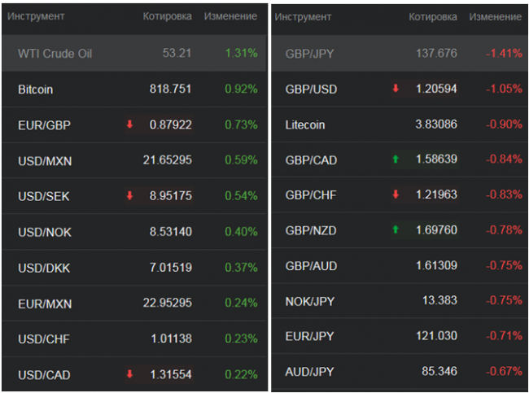The width and height of the screenshot is (529, 393).
Task: Click red down arrow in GBP/CHF row
Action: click(x=396, y=195)
